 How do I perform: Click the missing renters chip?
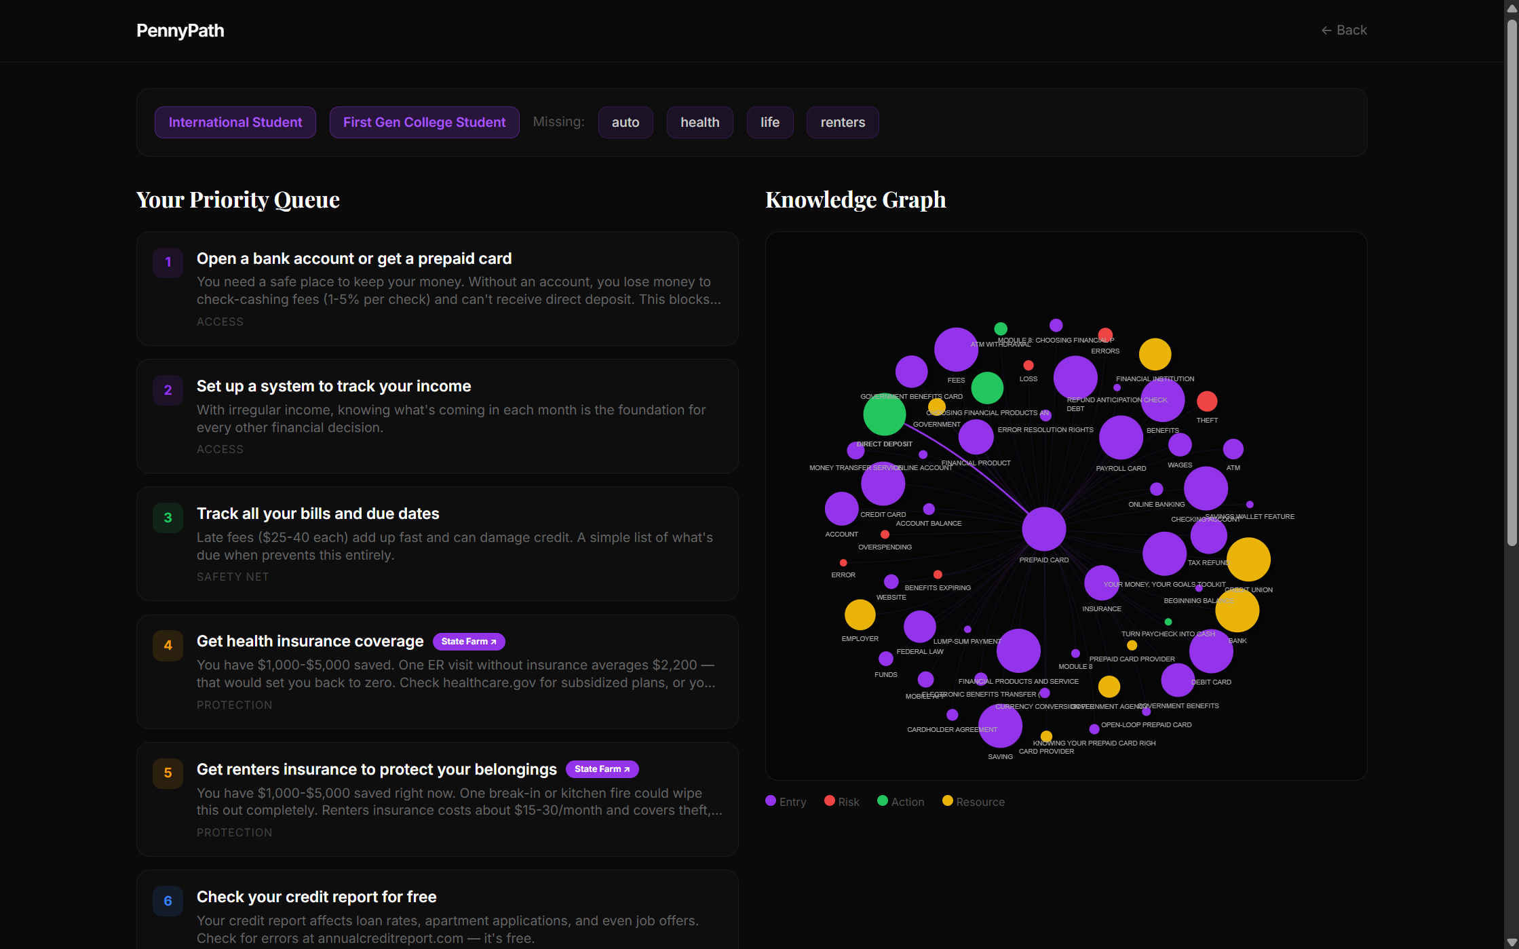pyautogui.click(x=842, y=122)
